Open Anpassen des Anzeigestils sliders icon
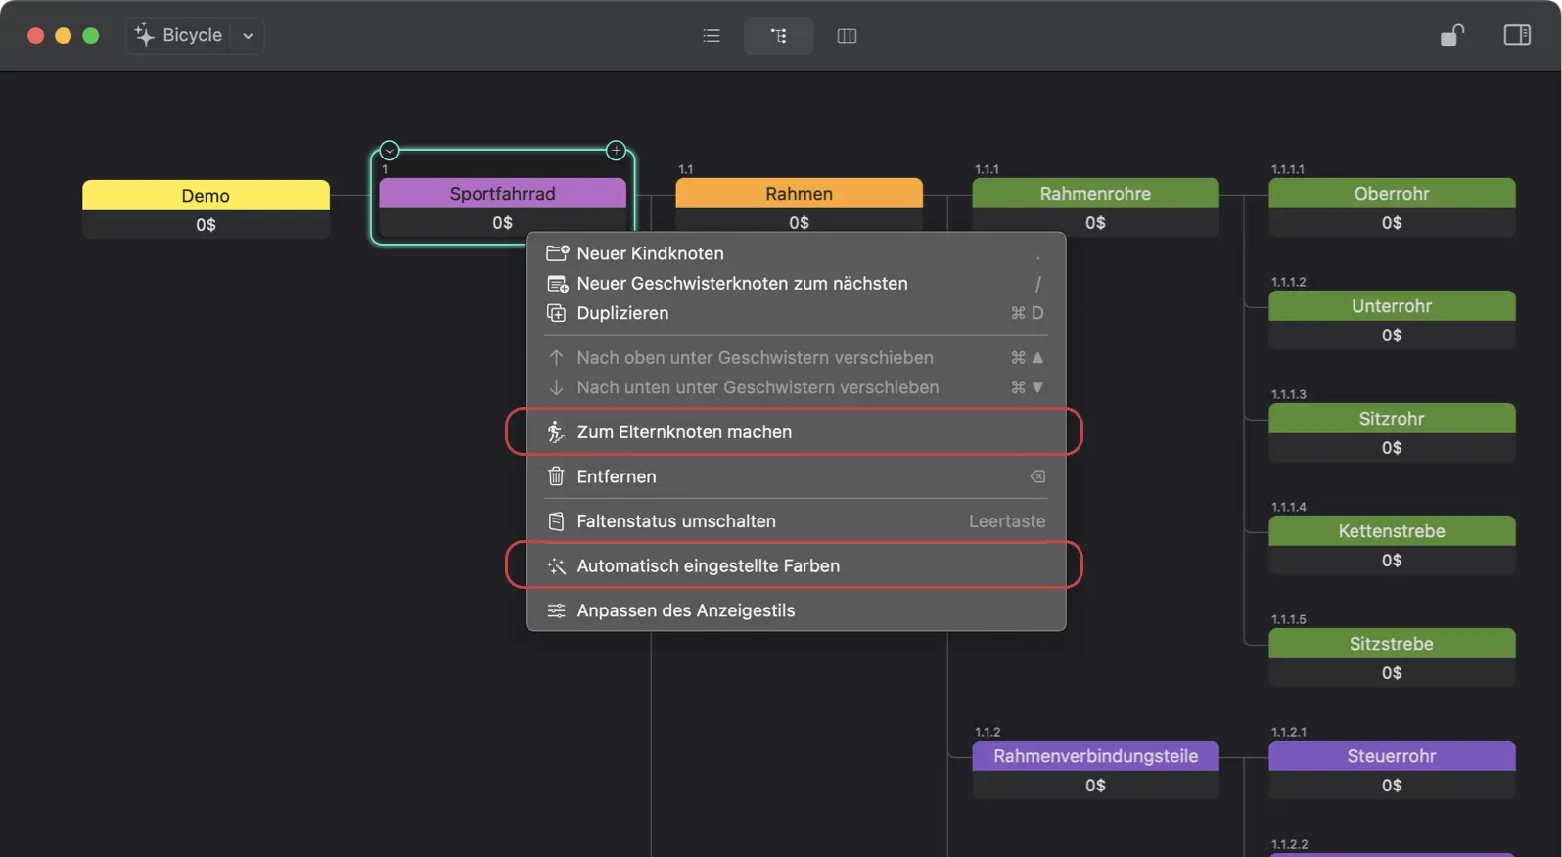 [x=556, y=610]
